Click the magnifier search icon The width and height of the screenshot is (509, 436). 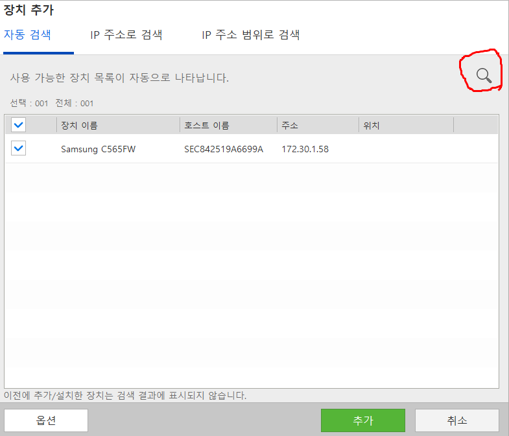pyautogui.click(x=484, y=75)
